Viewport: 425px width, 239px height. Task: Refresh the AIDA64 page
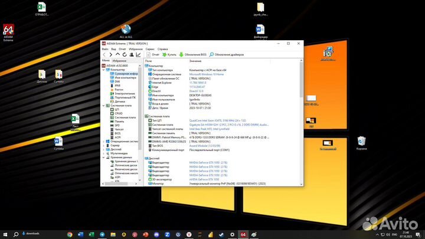tap(125, 55)
